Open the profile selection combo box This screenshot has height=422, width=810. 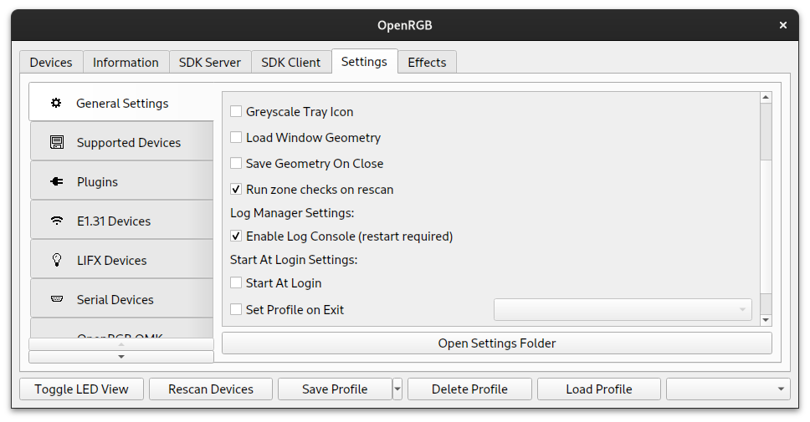click(x=728, y=389)
